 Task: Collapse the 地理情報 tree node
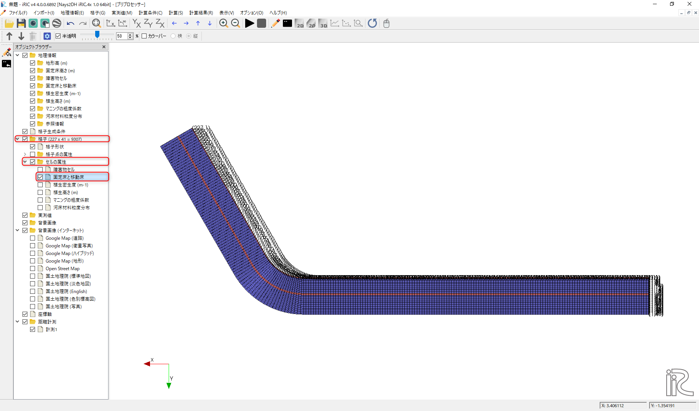18,56
